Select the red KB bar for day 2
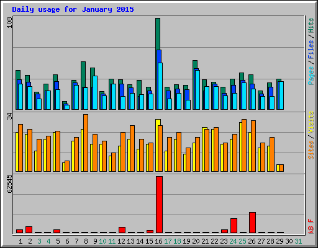318x248 pixels. click(29, 230)
